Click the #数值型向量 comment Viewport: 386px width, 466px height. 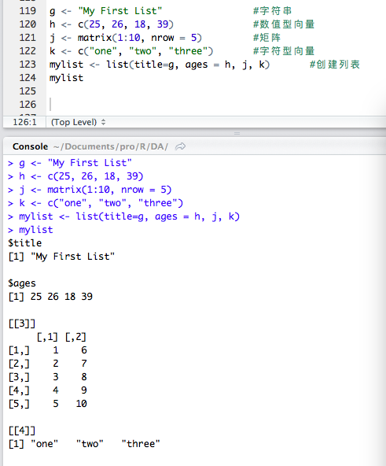pos(284,24)
